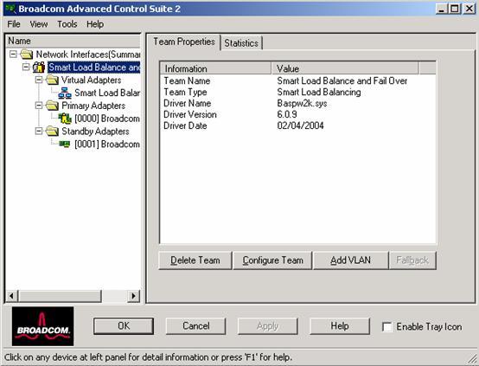Click the window resize grip

click(472, 359)
